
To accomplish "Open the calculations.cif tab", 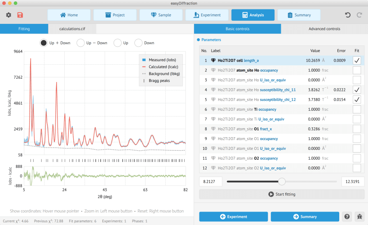I will tap(72, 29).
